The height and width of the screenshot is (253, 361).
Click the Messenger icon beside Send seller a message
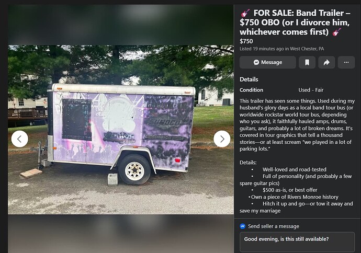[242, 226]
